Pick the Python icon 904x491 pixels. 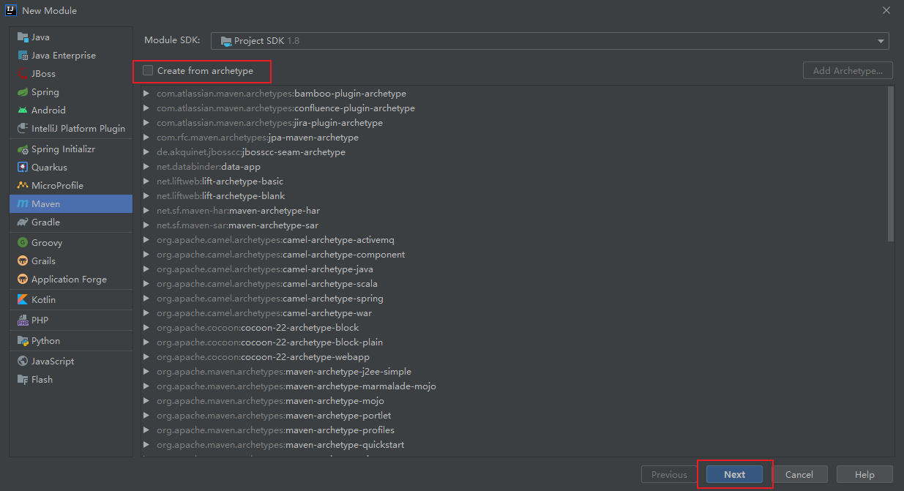(23, 341)
